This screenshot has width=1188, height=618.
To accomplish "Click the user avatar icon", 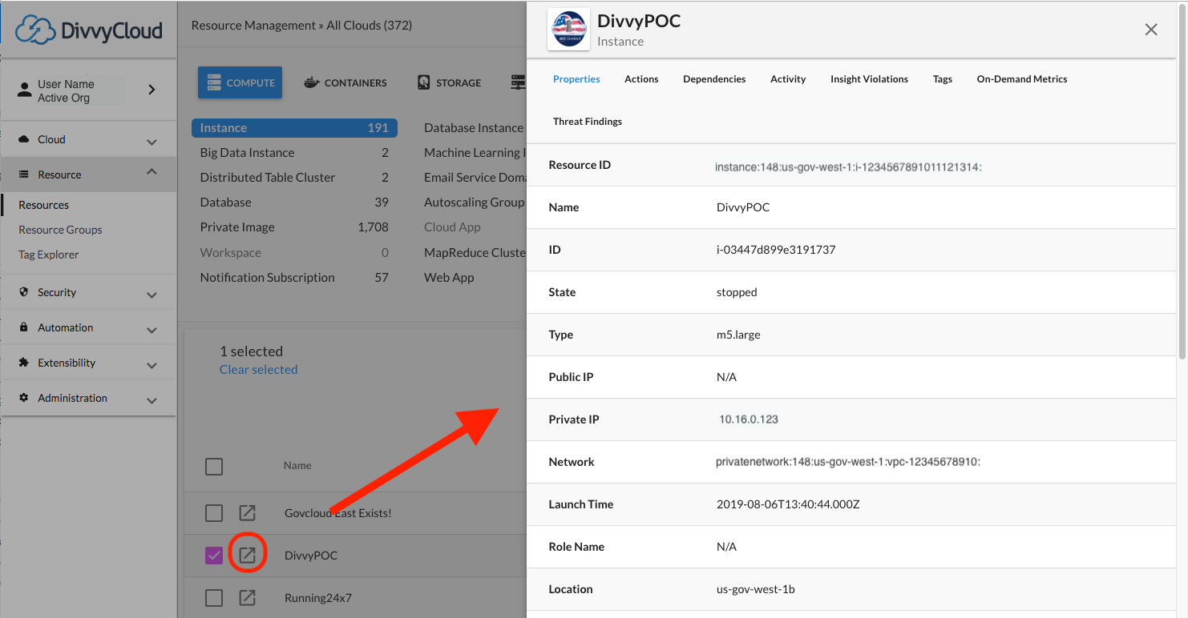I will click(25, 90).
